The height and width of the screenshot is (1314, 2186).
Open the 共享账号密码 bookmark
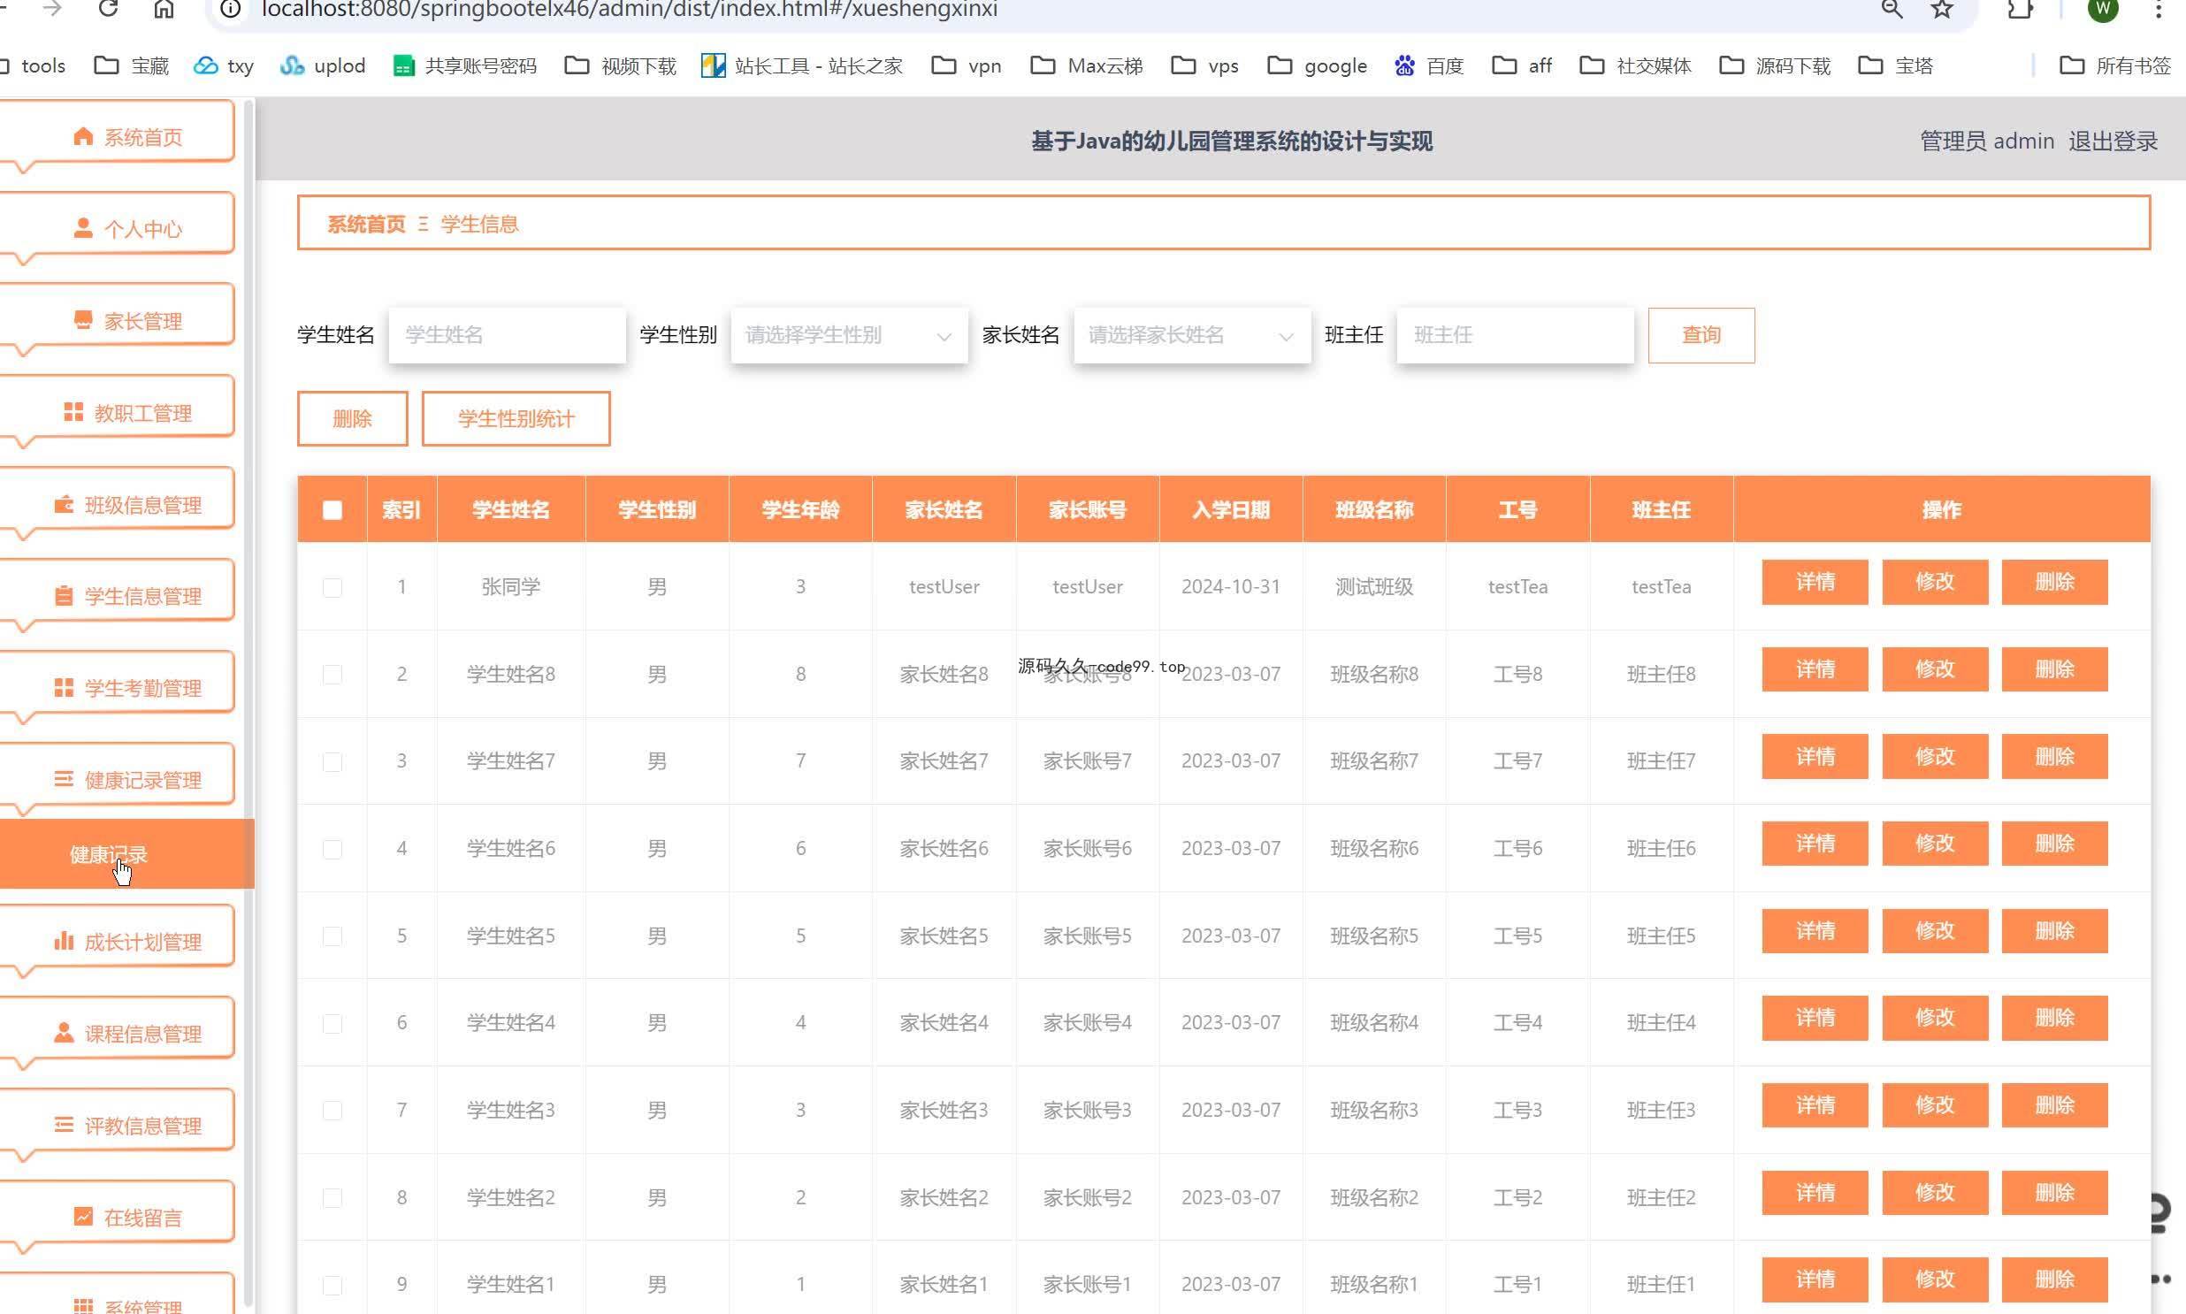[465, 65]
